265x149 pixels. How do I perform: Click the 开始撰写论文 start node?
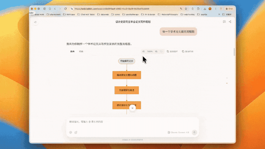coord(127,61)
